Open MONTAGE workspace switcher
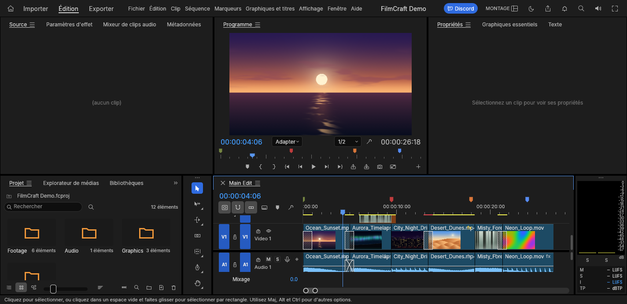The image size is (627, 304). point(502,8)
